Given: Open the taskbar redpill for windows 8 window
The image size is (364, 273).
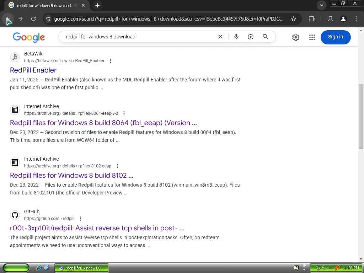Looking at the screenshot, I should coord(82,268).
